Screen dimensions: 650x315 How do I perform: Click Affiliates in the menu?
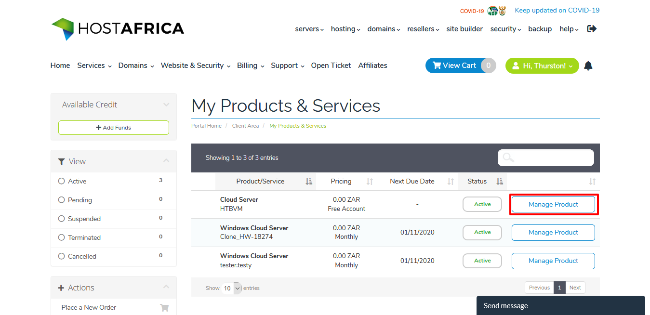[372, 66]
